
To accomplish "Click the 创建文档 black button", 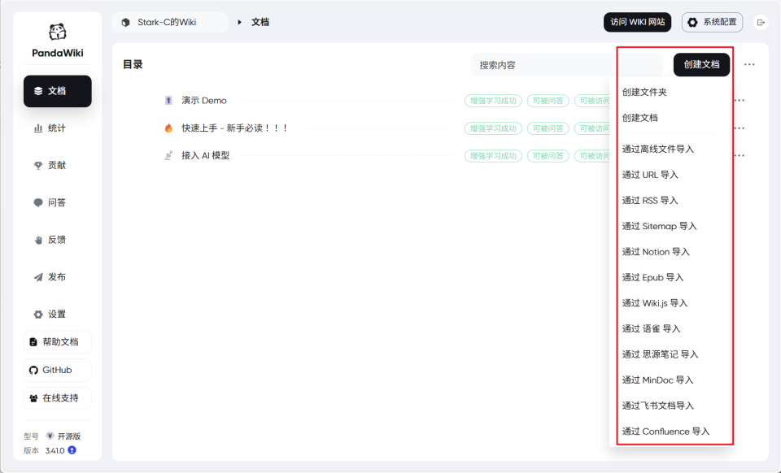I will (701, 65).
